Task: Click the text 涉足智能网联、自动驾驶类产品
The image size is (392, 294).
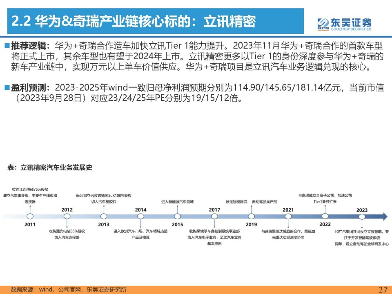Action: [251, 202]
